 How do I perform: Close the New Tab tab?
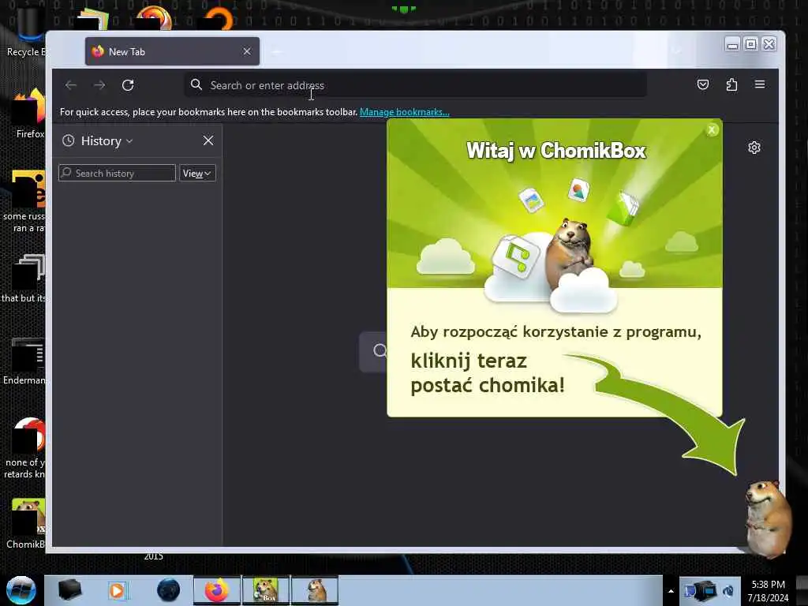(x=247, y=51)
